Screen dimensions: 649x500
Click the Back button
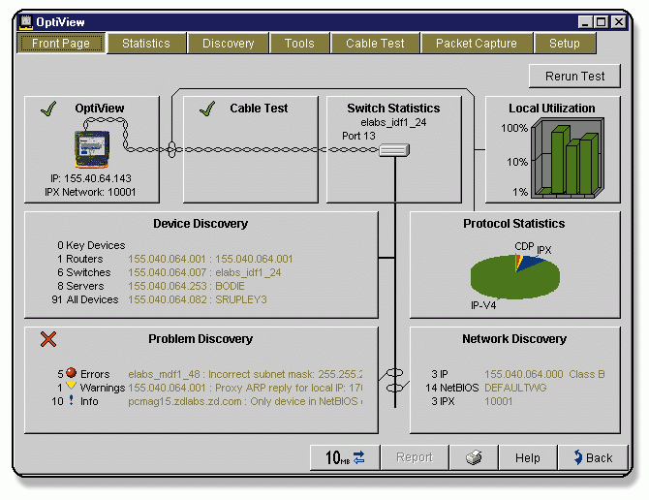[x=593, y=457]
